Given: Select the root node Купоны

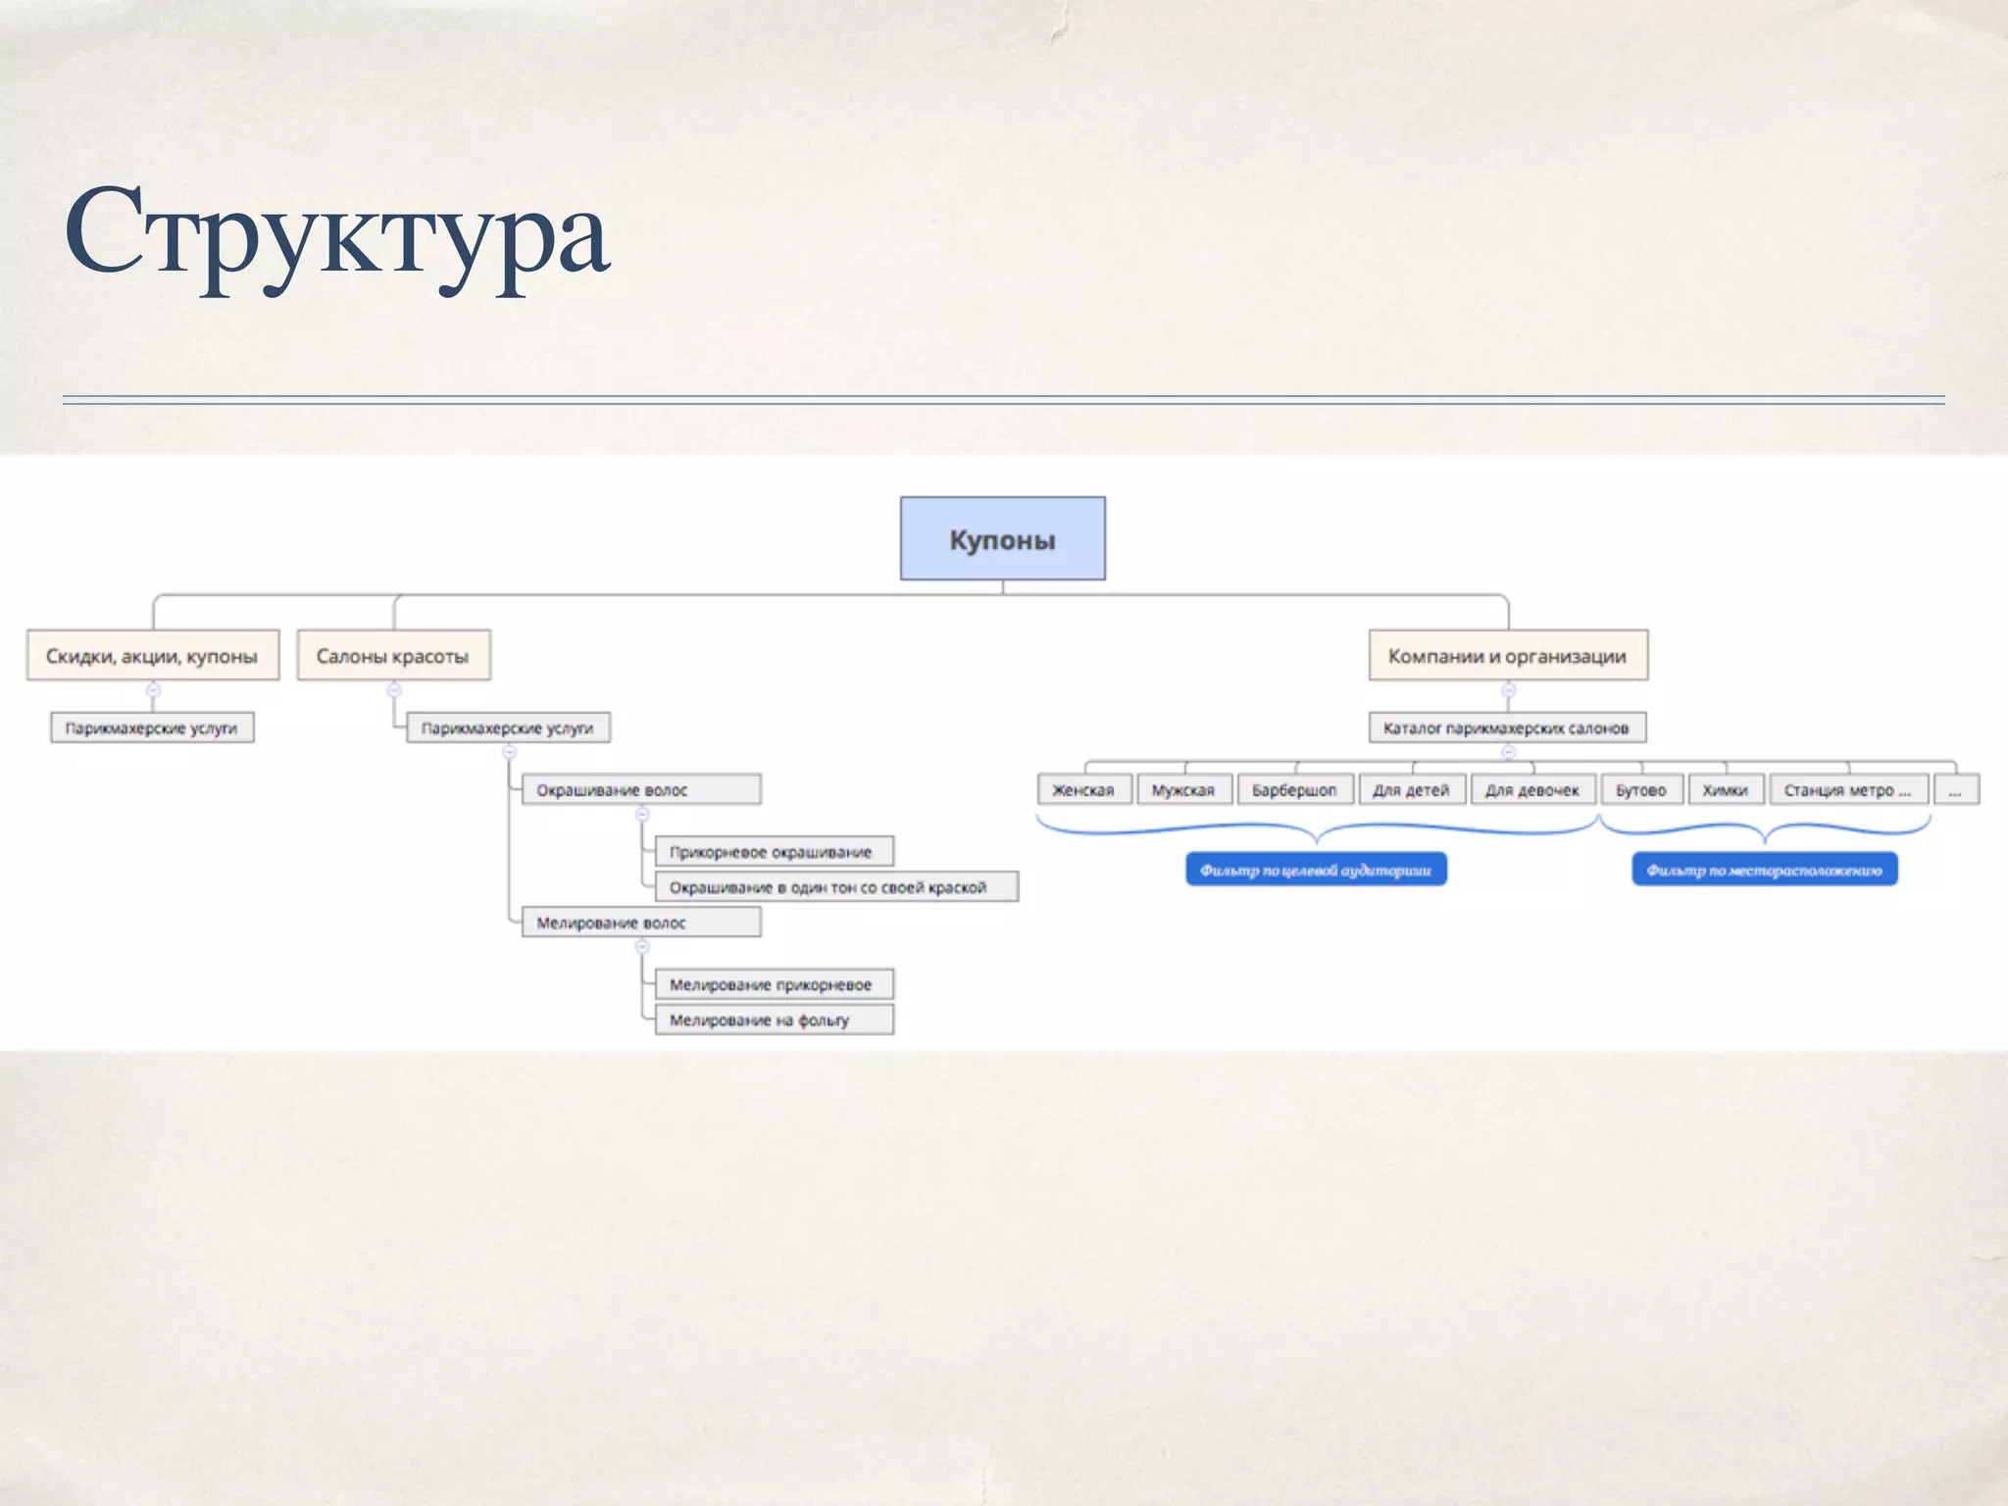Looking at the screenshot, I should (x=1003, y=538).
